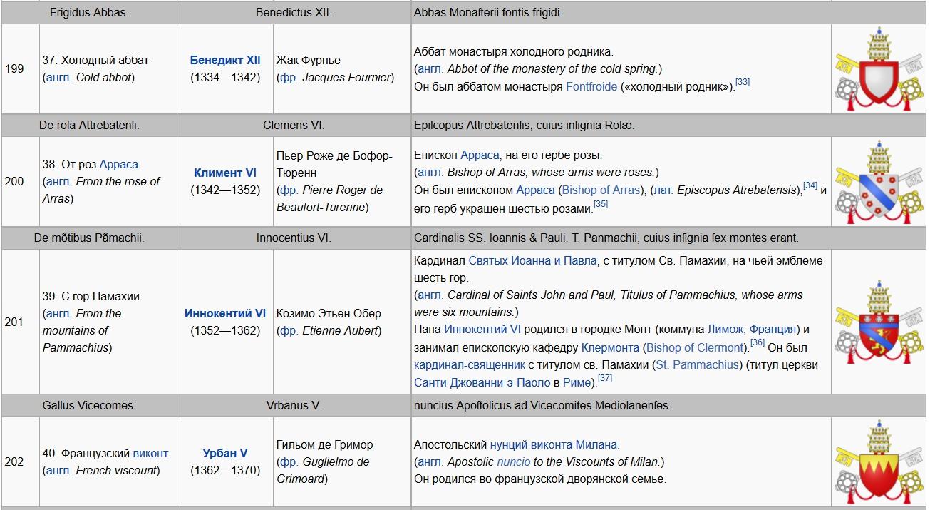The width and height of the screenshot is (930, 510).
Task: Open Urban V coat of arms image
Action: tap(879, 461)
